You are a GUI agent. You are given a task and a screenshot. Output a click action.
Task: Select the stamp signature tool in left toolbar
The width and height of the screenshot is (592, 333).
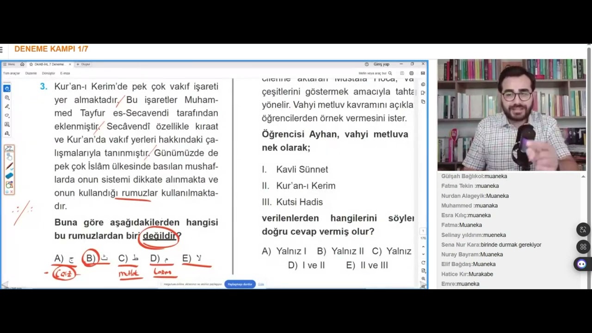[x=6, y=133]
